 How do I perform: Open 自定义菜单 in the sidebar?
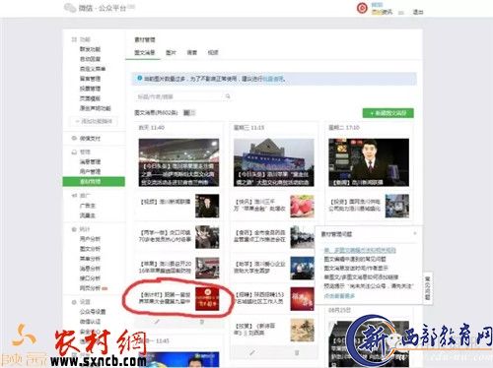click(x=93, y=69)
